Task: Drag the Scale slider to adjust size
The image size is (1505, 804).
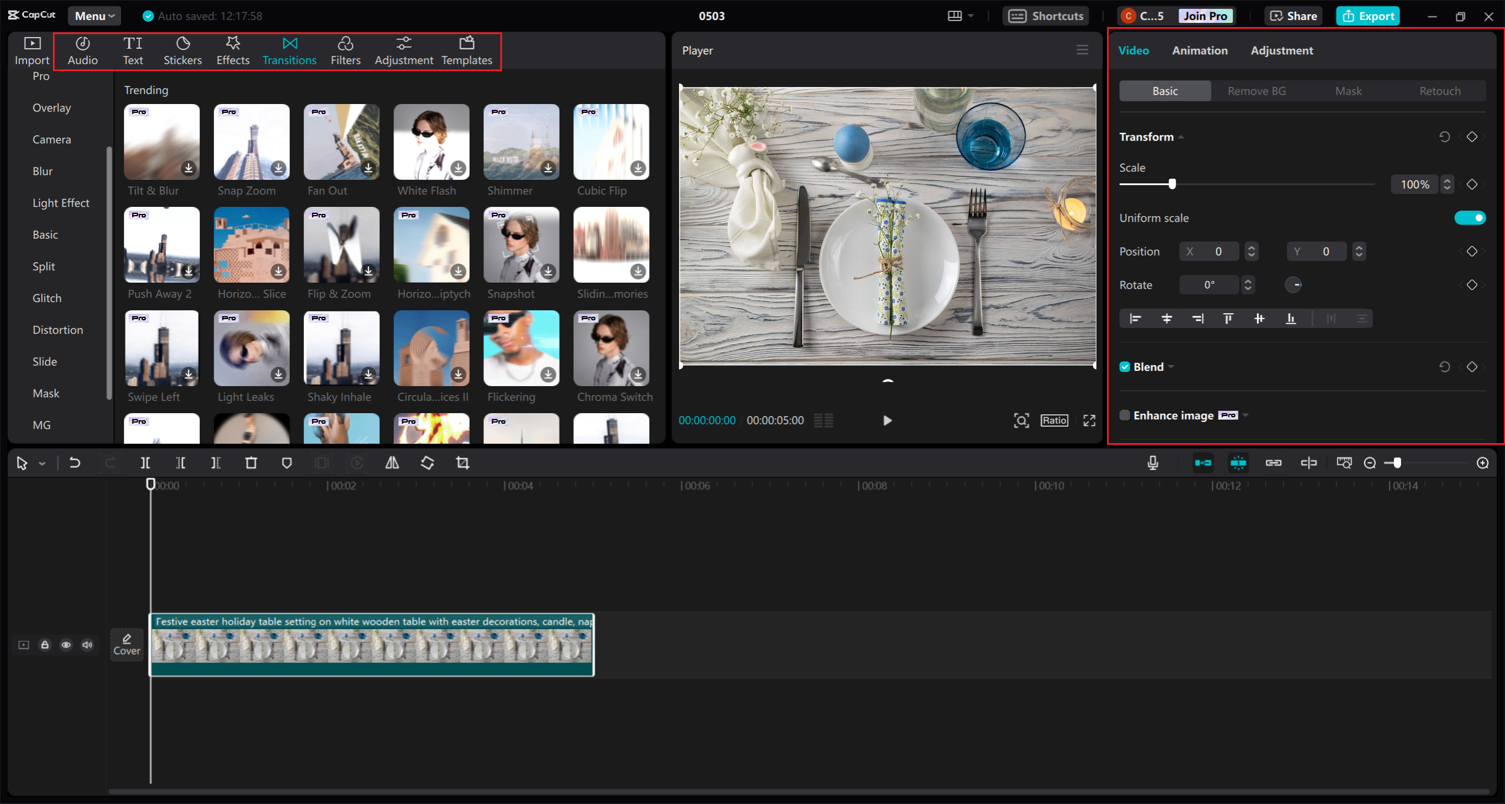Action: (x=1172, y=184)
